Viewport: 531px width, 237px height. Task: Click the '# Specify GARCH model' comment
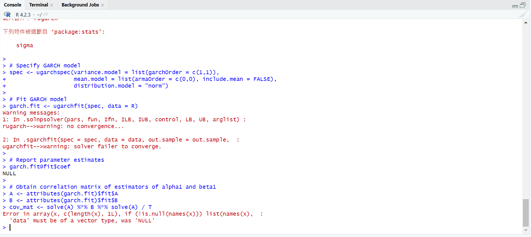(45, 65)
